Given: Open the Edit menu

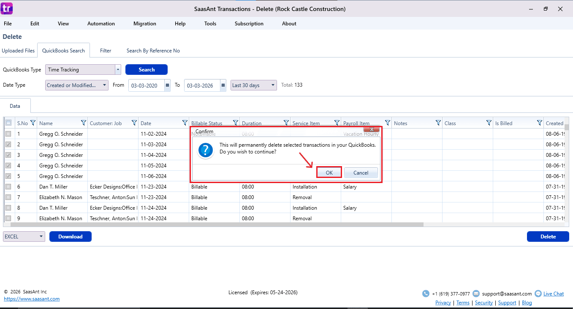Looking at the screenshot, I should 35,24.
